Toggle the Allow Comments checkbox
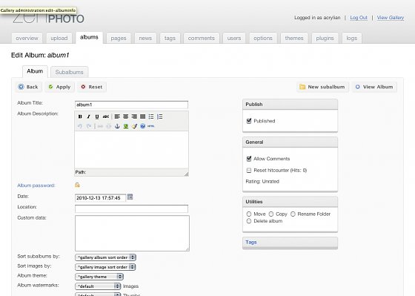The image size is (415, 296). [x=249, y=159]
